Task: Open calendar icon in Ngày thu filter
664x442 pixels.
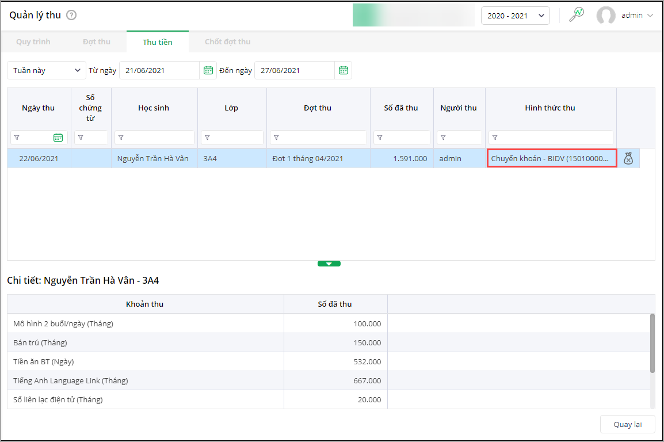Action: [58, 138]
